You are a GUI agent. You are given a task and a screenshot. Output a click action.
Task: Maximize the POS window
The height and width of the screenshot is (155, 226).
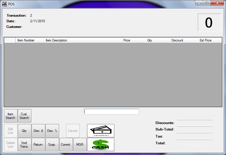click(207, 3)
